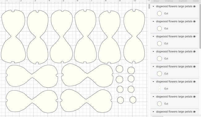This screenshot has height=117, width=201.
Task: Toggle eye icon on bottom-most dogwood petals layer
Action: [194, 112]
